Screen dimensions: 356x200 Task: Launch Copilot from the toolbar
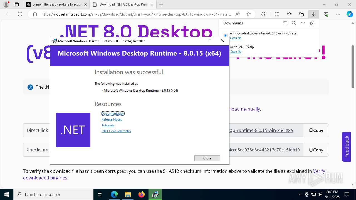coord(350,14)
